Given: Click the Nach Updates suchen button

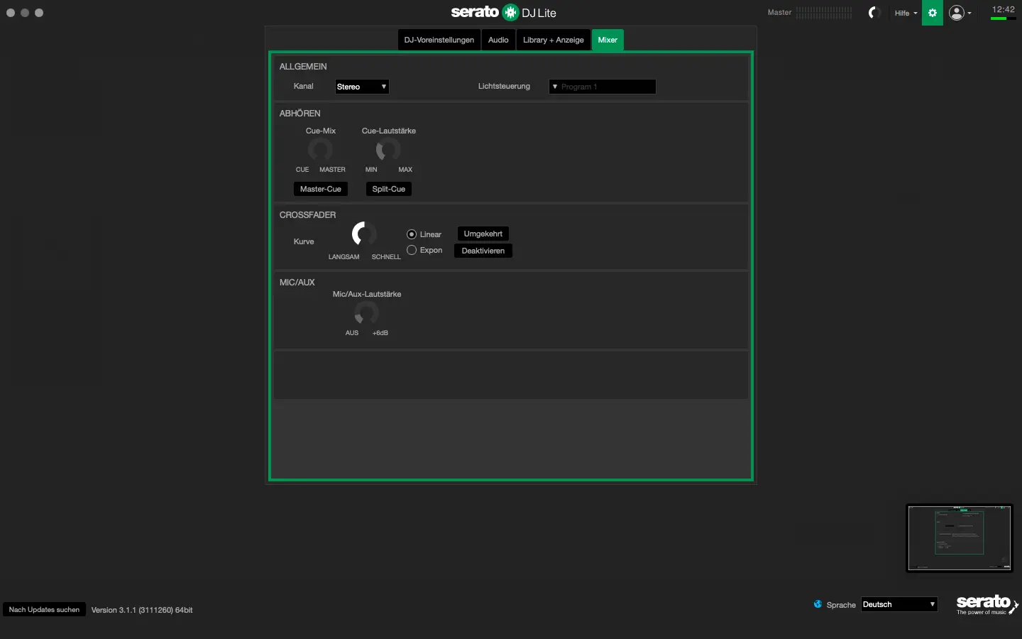Looking at the screenshot, I should [44, 609].
